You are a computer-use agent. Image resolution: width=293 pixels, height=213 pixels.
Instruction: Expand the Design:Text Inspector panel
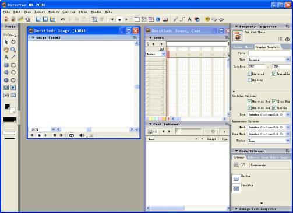pyautogui.click(x=236, y=209)
